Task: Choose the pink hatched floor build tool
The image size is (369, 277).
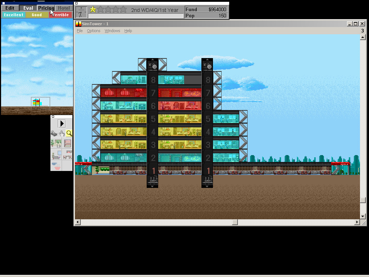Action: tap(67, 143)
